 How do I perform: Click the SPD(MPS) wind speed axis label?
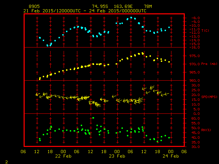(209, 97)
